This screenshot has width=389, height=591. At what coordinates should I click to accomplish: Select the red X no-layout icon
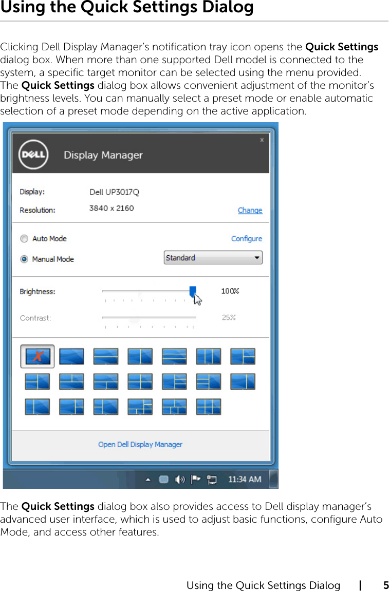click(38, 356)
